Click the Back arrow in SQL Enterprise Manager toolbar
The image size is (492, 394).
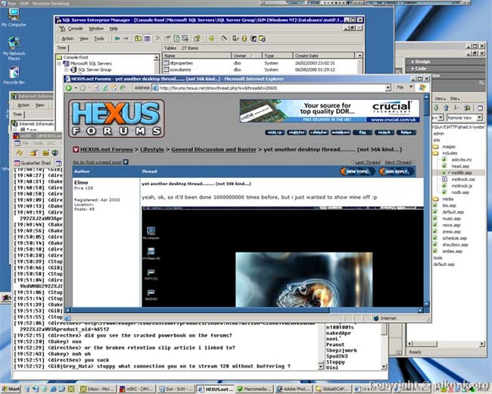pyautogui.click(x=117, y=39)
